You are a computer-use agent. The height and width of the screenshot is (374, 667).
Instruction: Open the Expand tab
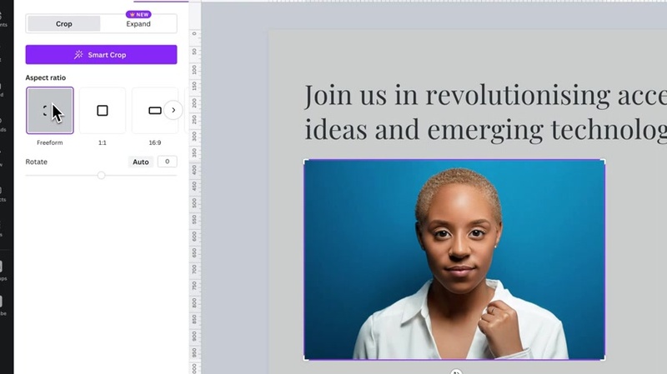point(138,24)
